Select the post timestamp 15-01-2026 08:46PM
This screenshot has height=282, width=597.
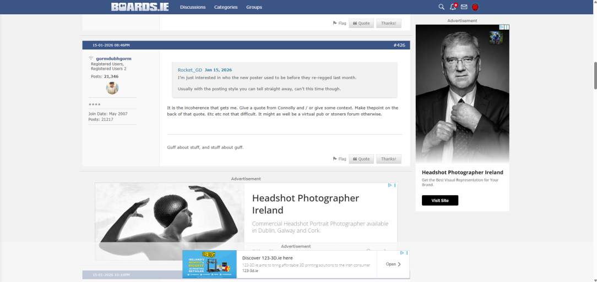(x=111, y=45)
